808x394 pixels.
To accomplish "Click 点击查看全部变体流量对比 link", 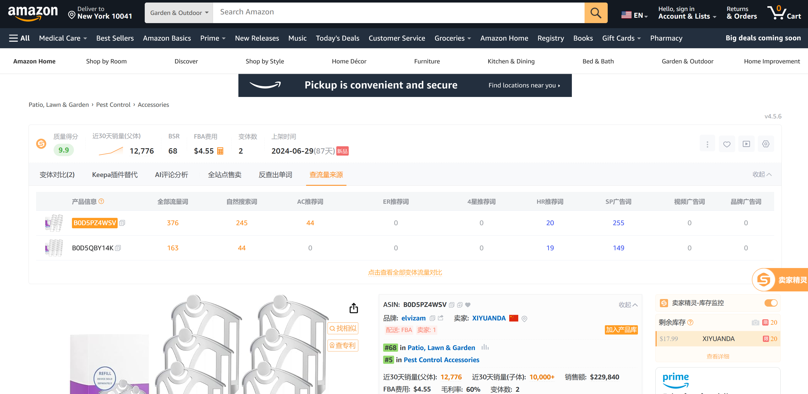I will click(405, 272).
